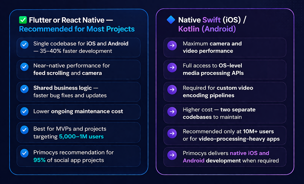Click 'Best for MVPs and projects' text

(70, 129)
